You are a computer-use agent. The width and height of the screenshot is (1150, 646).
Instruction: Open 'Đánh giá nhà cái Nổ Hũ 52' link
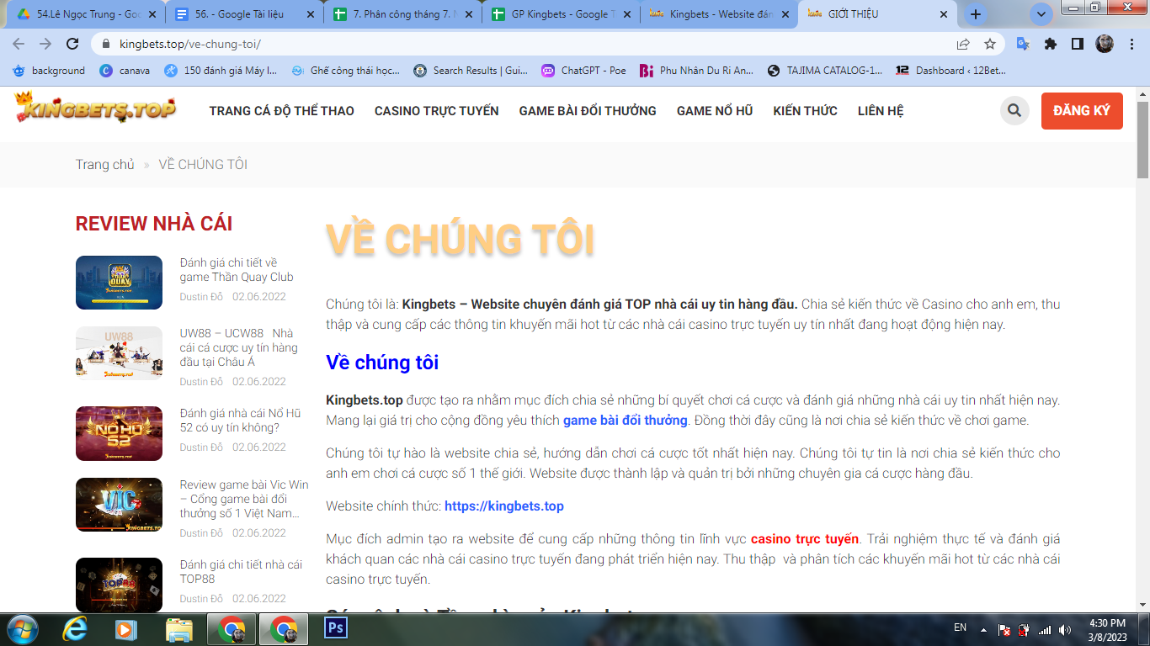240,421
